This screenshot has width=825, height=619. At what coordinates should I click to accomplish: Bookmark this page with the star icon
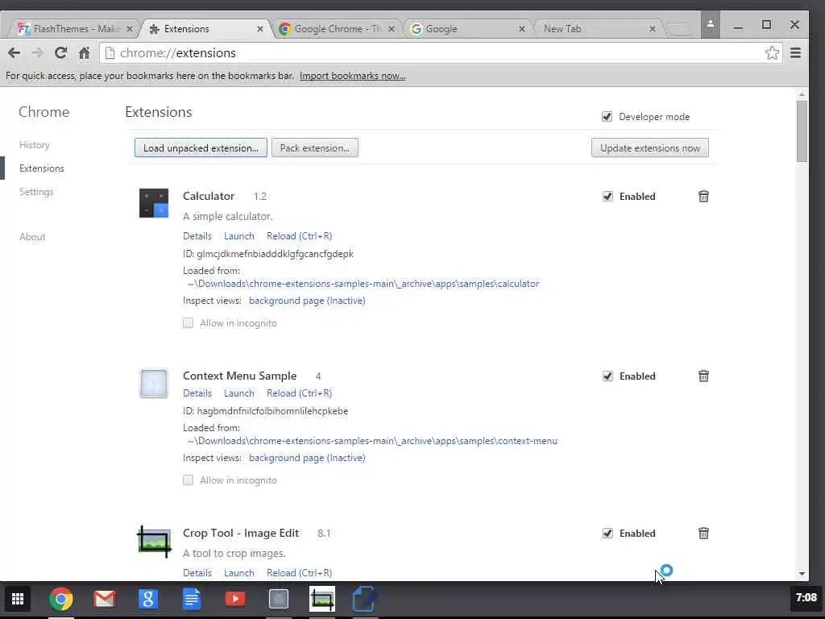click(x=772, y=52)
